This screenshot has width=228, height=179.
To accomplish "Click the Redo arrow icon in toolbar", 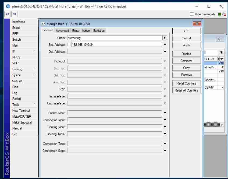I will click(x=14, y=14).
